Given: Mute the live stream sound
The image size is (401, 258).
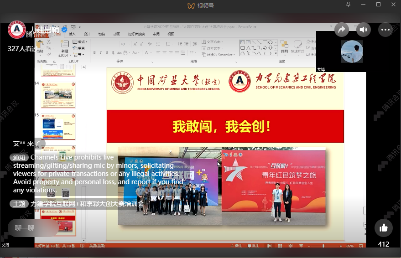Looking at the screenshot, I should pos(363,30).
